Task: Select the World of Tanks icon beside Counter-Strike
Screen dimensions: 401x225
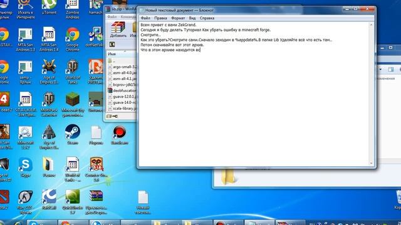Action: [x=73, y=169]
